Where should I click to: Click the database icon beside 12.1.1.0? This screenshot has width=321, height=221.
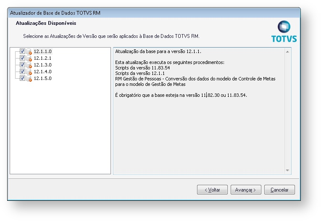29,51
